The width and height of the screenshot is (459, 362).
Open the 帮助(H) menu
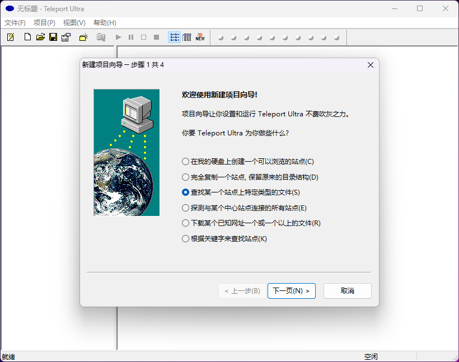(x=105, y=23)
